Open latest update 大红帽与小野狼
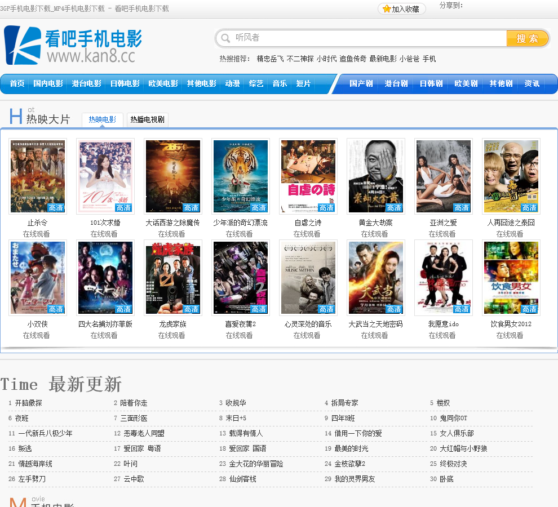Image resolution: width=558 pixels, height=507 pixels. point(463,448)
